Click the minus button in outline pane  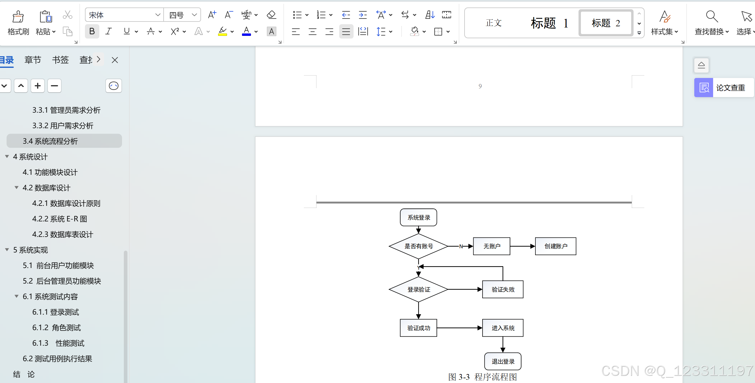tap(54, 86)
